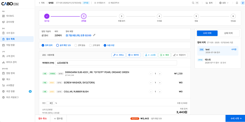This screenshot has height=122, width=245.
Task: Open the 'test' history entry
Action: coord(218,51)
